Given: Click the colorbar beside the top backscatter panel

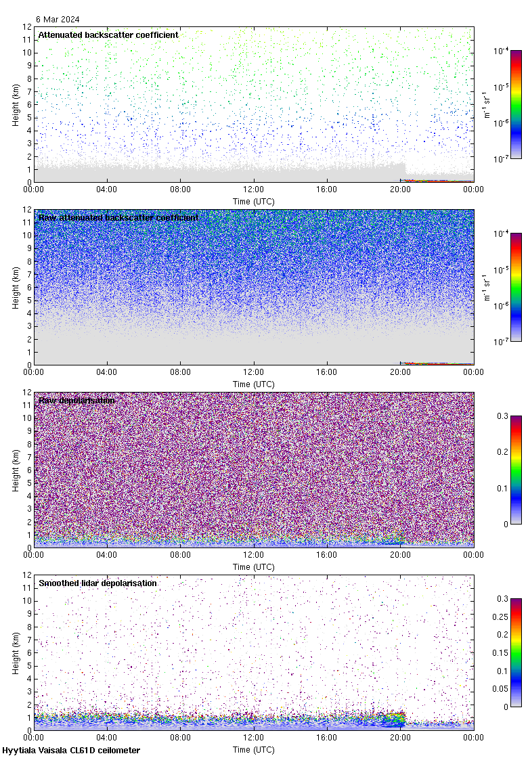Looking at the screenshot, I should pyautogui.click(x=515, y=104).
